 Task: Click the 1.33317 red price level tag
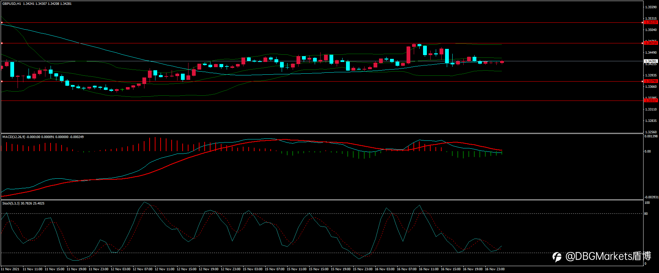click(651, 101)
